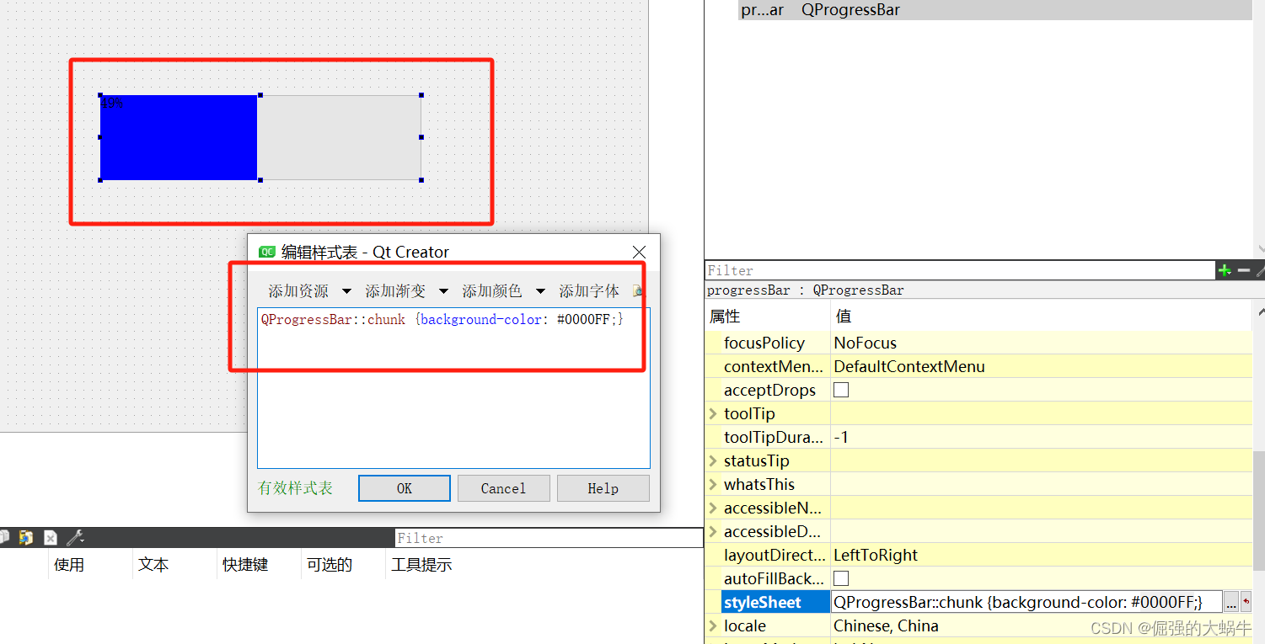Click the 可选的 column header
The image size is (1265, 644).
330,565
